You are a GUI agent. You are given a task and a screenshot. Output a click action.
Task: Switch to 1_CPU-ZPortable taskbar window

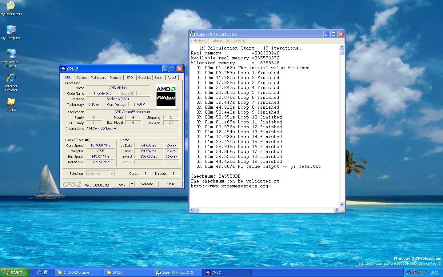coord(80,272)
